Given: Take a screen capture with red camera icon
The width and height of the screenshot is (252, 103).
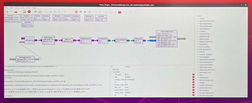Looking at the screenshot, I should [120, 12].
